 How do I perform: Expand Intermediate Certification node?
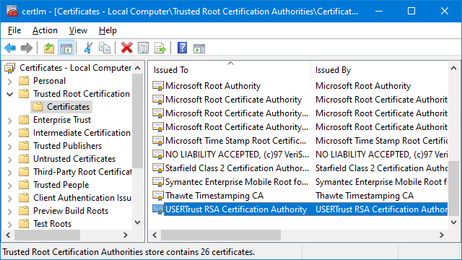[x=9, y=133]
